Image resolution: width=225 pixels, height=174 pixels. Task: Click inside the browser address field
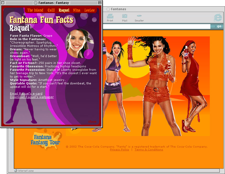click(157, 26)
